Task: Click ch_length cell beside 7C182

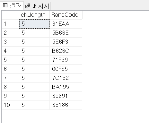Action: (x=34, y=78)
